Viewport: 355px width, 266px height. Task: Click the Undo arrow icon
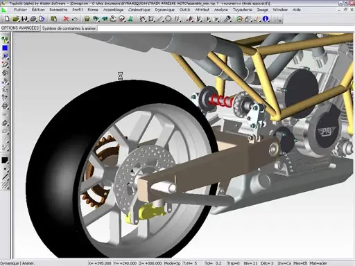click(75, 19)
